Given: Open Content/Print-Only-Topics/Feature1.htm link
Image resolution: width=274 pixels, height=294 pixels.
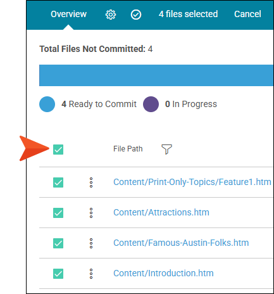Looking at the screenshot, I should coord(192,182).
